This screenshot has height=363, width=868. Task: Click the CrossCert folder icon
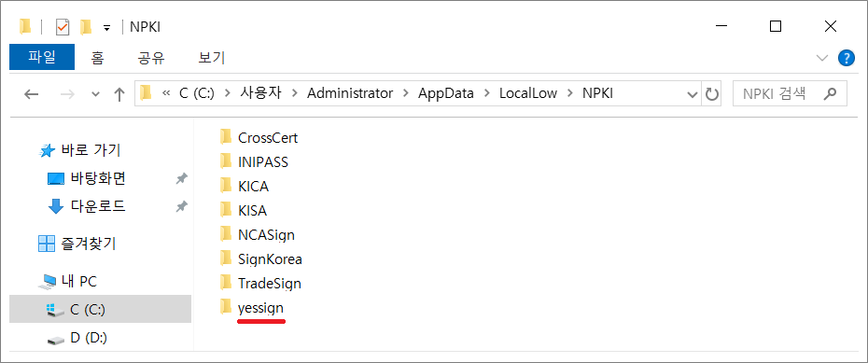click(226, 136)
